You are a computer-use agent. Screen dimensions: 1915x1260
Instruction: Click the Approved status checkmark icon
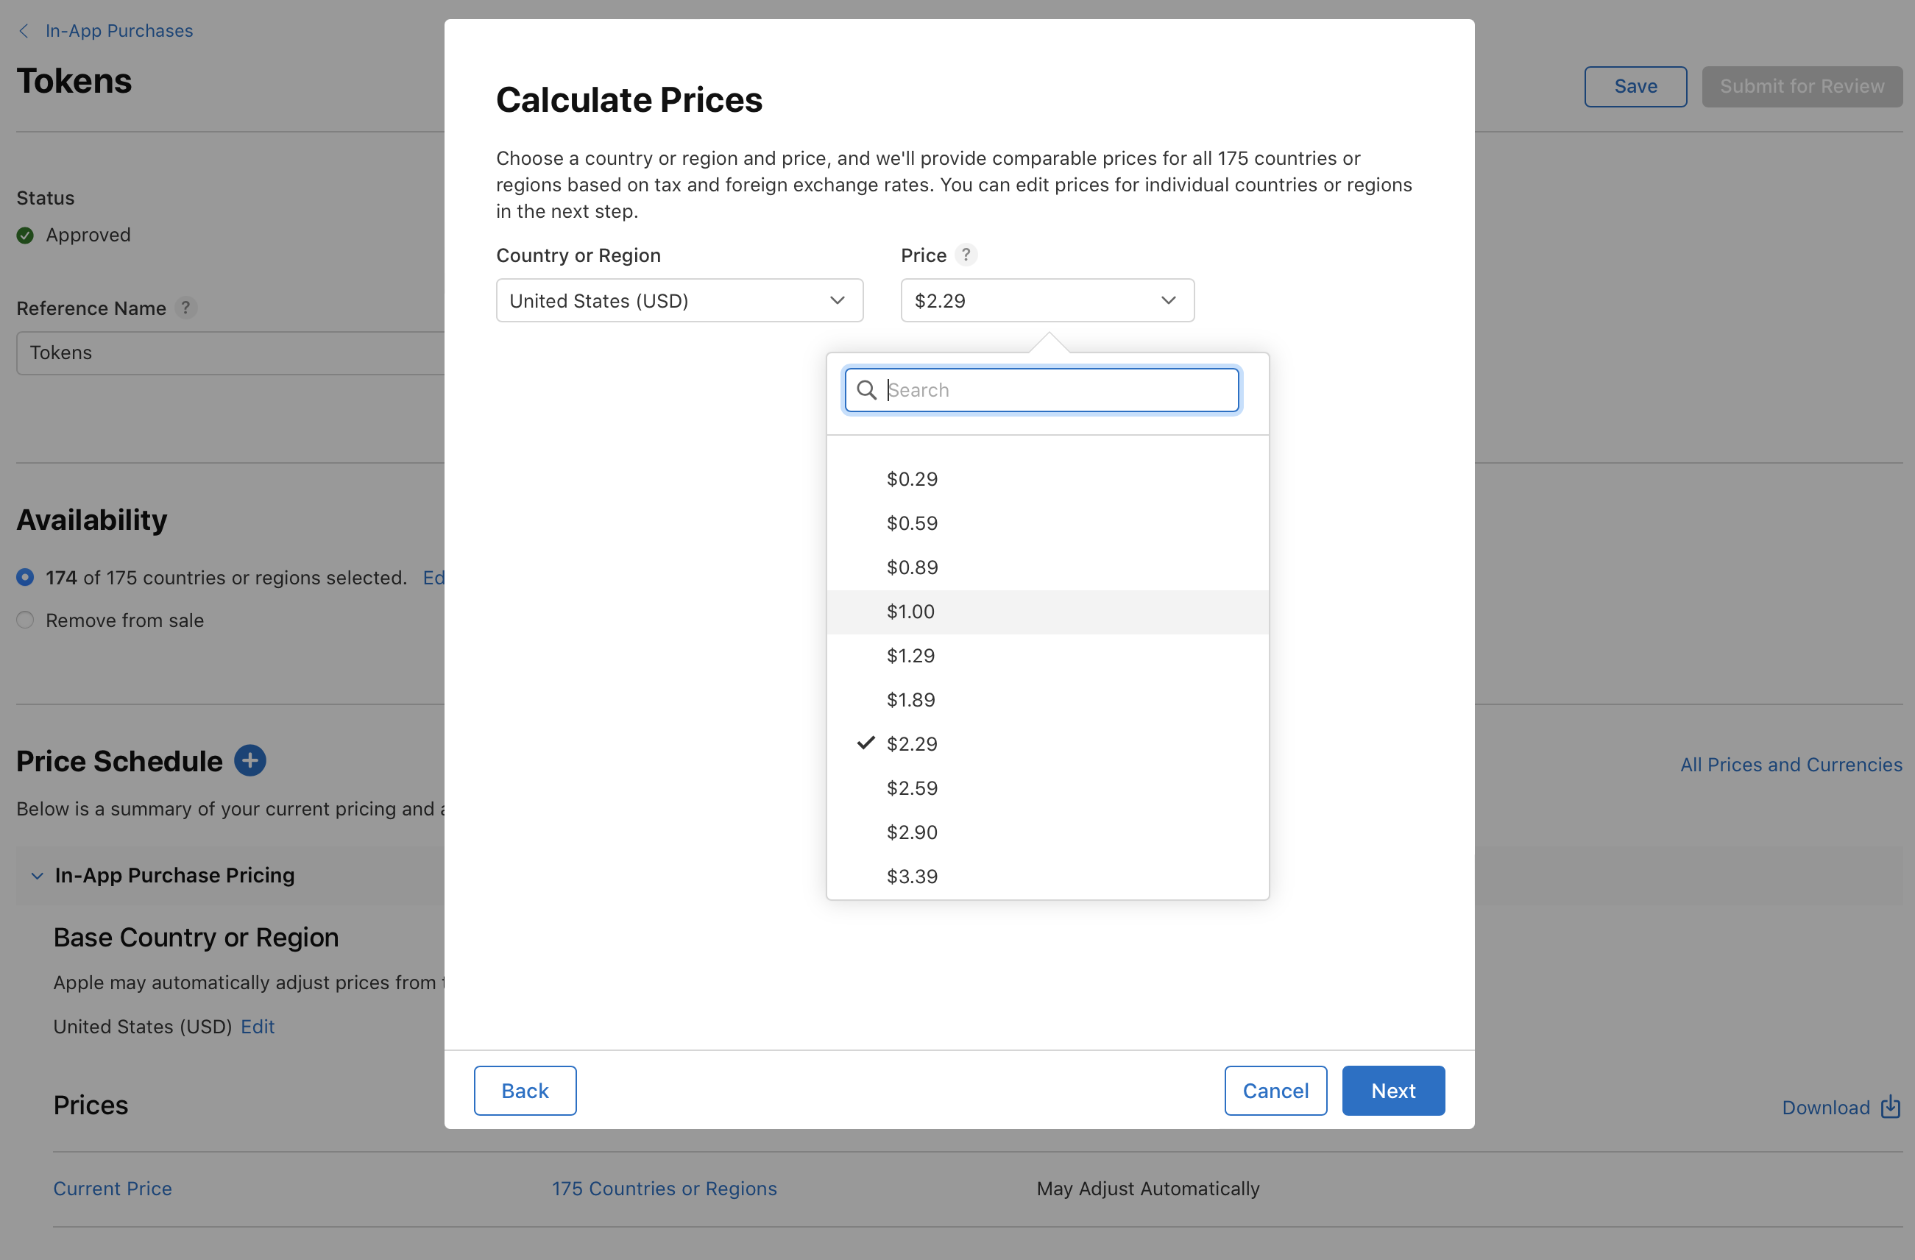24,235
